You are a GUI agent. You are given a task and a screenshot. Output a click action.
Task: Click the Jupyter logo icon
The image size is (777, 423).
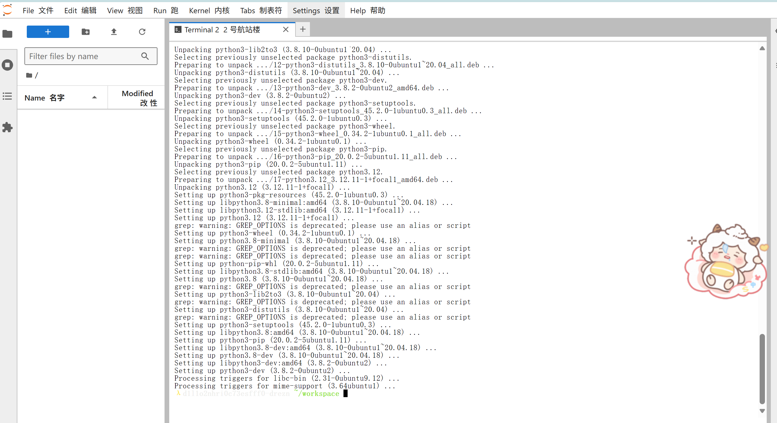coord(7,10)
